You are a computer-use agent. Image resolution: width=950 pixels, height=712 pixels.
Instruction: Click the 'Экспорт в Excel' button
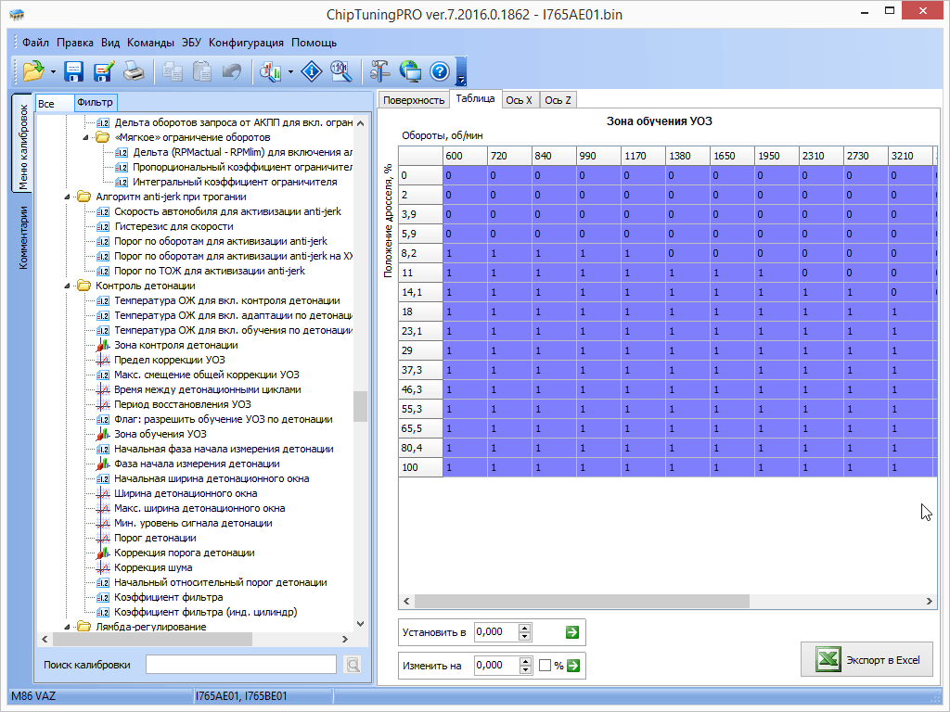867,660
